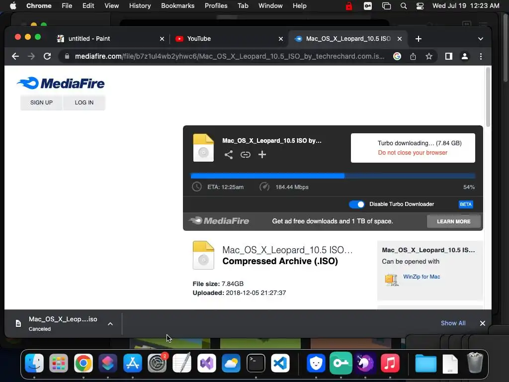Screen dimensions: 509x382
Task: Click the LEARN MORE button
Action: (453, 221)
